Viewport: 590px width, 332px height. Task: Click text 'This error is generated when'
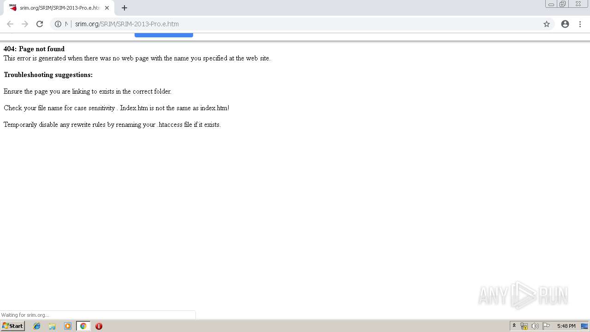[43, 58]
